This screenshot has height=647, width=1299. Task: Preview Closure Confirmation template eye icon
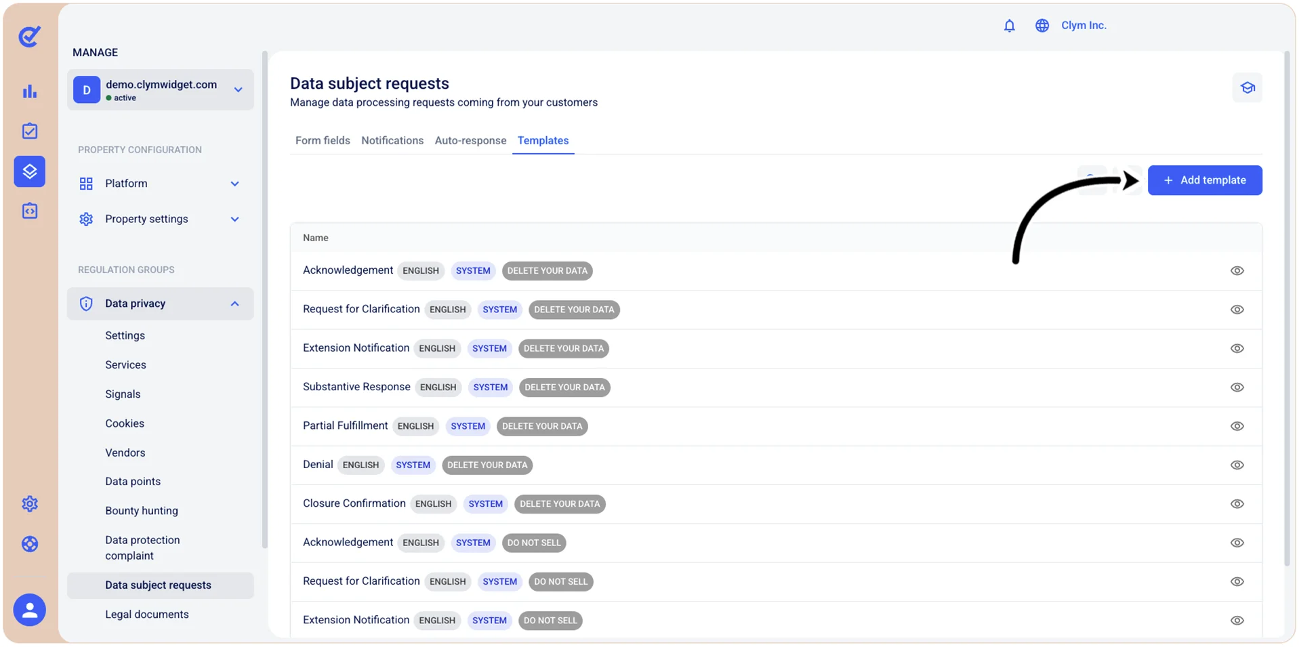pyautogui.click(x=1237, y=504)
